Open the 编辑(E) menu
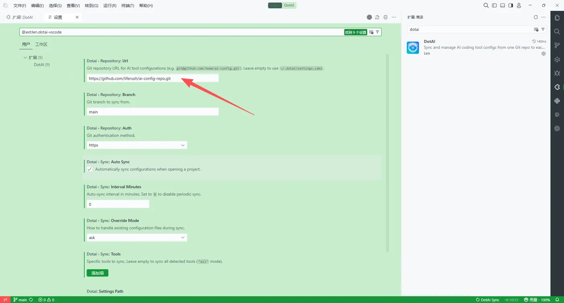Screen dimensions: 564x303 click(x=37, y=6)
